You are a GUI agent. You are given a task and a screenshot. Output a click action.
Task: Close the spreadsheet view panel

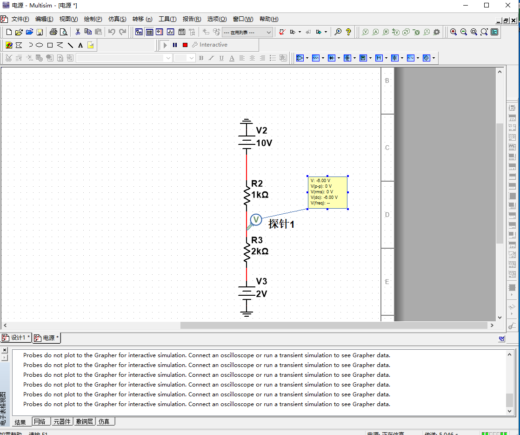tap(4, 350)
